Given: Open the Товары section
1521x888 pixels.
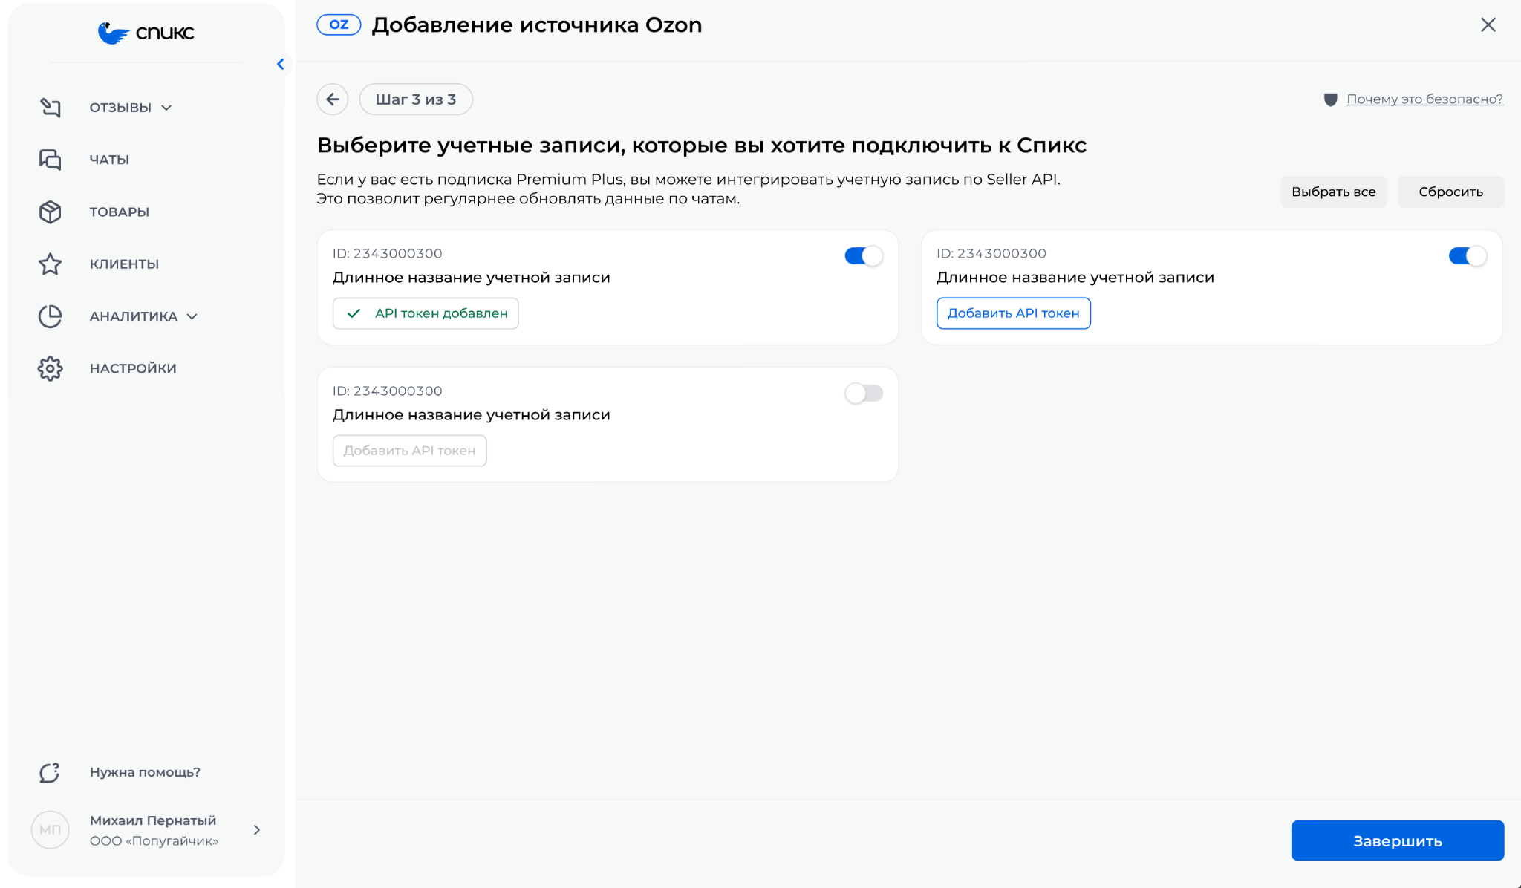Looking at the screenshot, I should tap(120, 212).
